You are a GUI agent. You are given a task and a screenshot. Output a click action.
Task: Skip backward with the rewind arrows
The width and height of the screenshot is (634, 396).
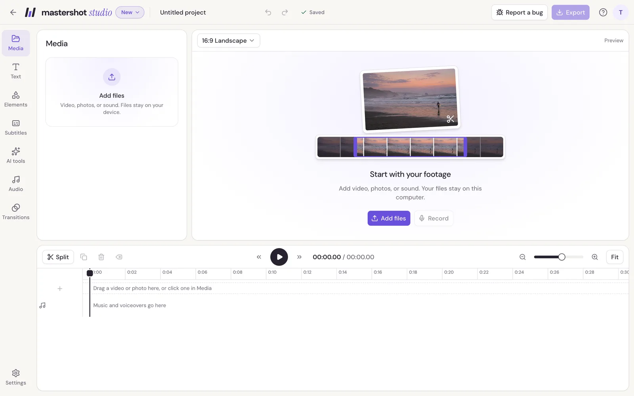(259, 257)
